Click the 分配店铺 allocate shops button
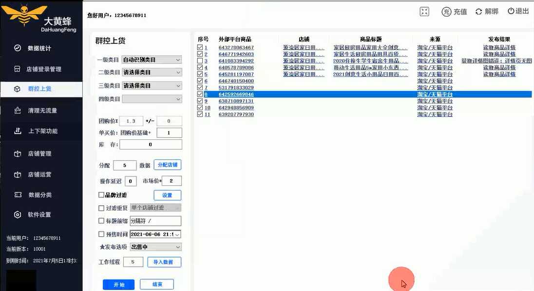Screen dimensions: 534x291 (167, 164)
